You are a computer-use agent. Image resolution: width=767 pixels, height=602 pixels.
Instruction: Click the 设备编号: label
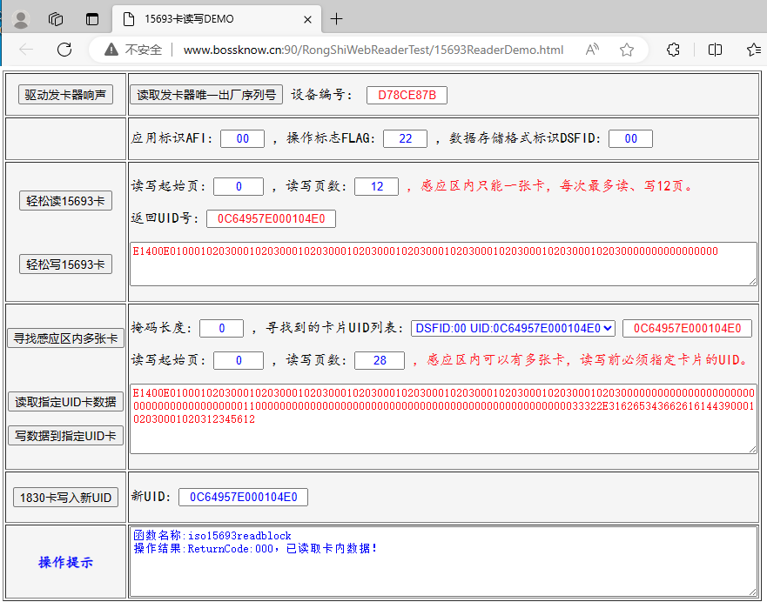pyautogui.click(x=321, y=95)
